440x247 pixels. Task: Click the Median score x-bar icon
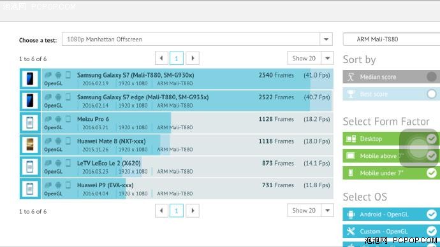pyautogui.click(x=351, y=77)
